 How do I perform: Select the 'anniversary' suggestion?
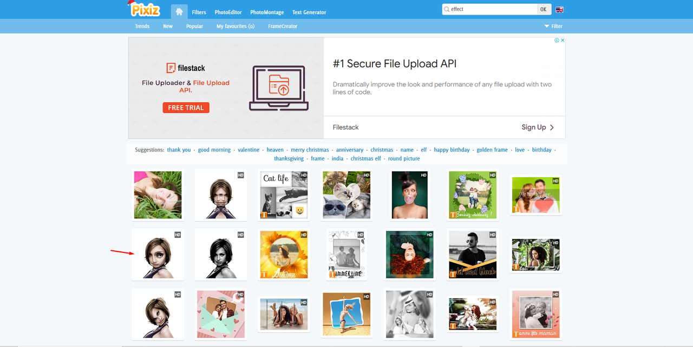click(x=350, y=150)
